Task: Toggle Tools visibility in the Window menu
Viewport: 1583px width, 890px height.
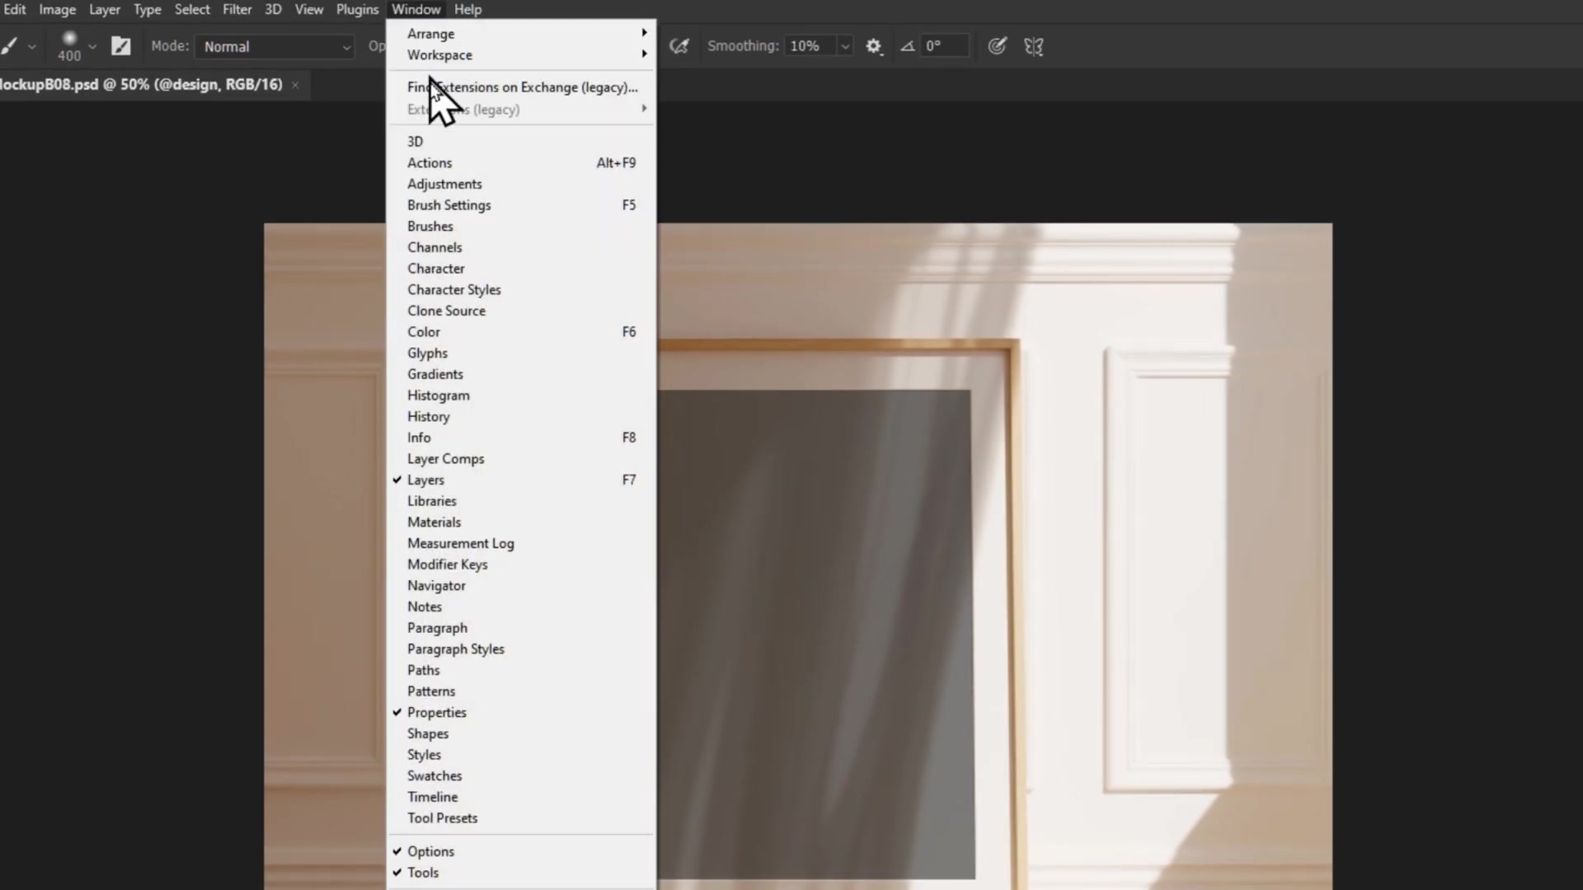Action: (424, 872)
